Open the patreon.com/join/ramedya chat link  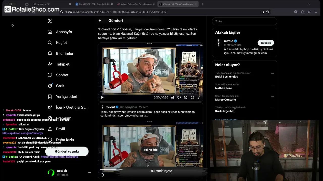[23, 133]
